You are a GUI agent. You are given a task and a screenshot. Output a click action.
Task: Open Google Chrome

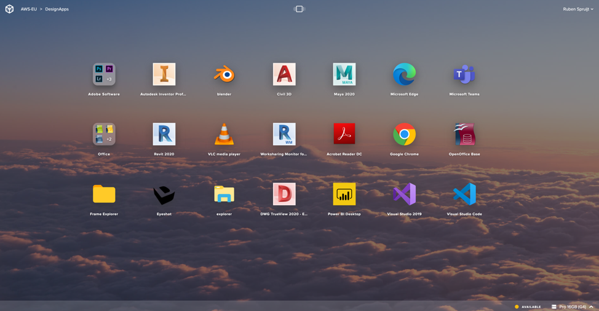(404, 134)
